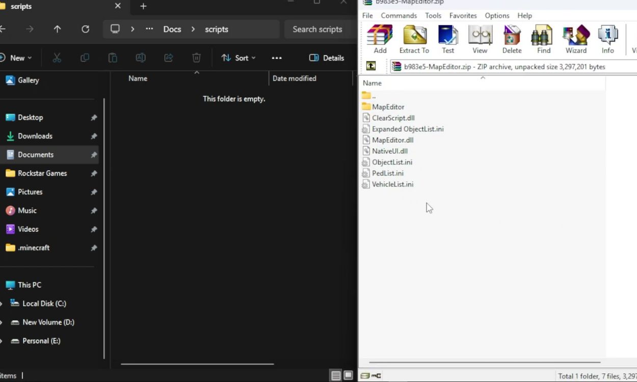Show archive Info in WinRAR

point(607,38)
